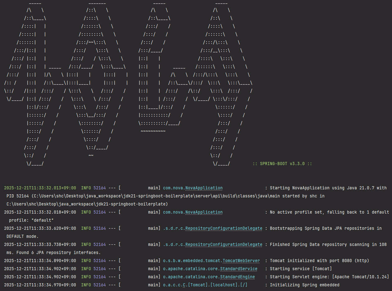Open NovaApplication link on the Starting NovaApplication line

[x=204, y=188]
